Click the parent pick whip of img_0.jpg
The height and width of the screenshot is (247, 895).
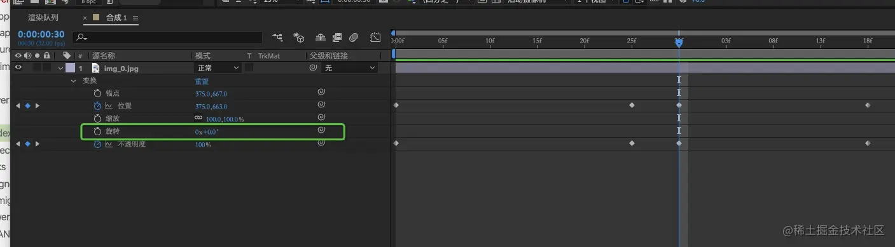click(x=313, y=68)
